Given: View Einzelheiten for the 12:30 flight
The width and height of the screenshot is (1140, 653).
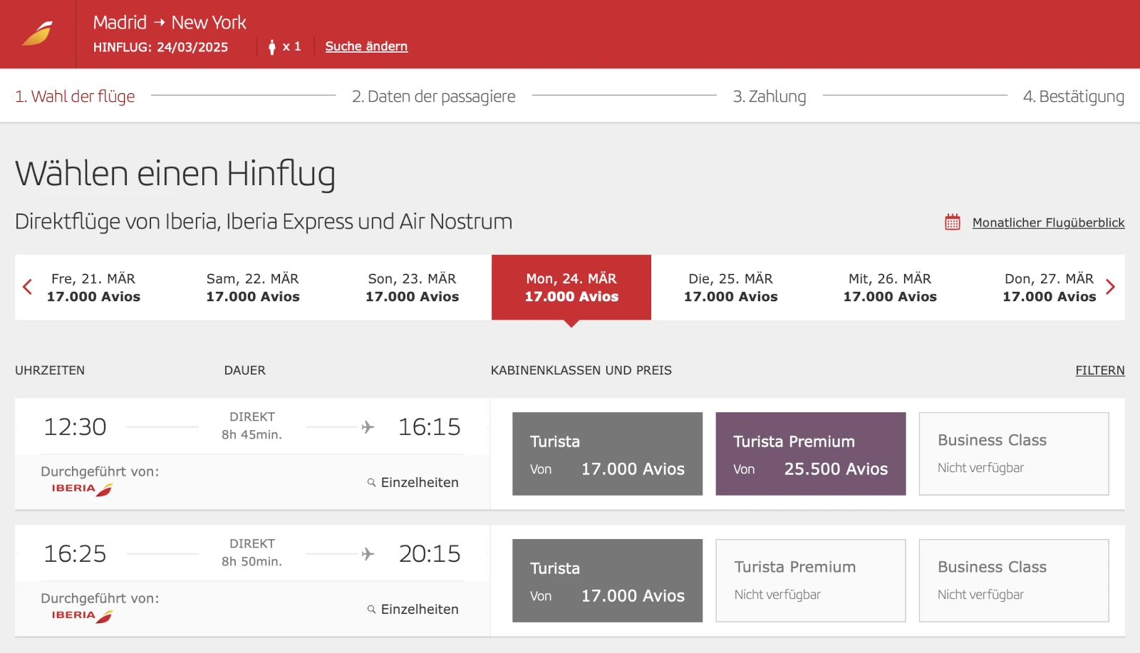Looking at the screenshot, I should 413,483.
